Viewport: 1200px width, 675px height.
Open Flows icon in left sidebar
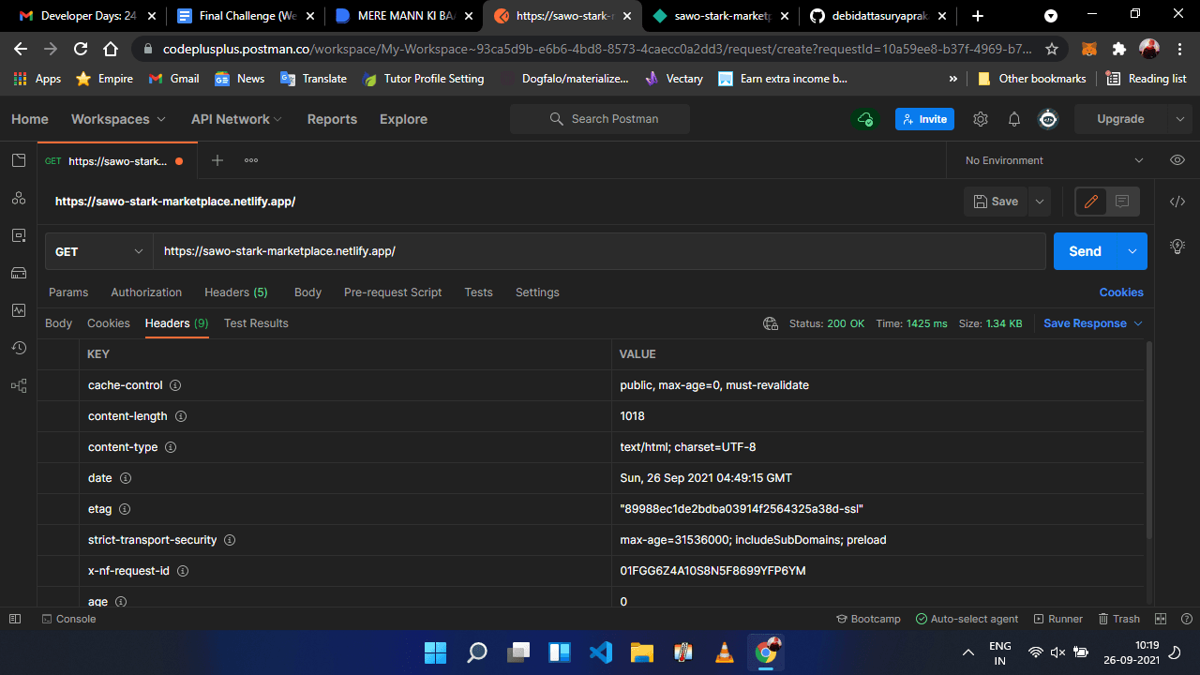[19, 385]
